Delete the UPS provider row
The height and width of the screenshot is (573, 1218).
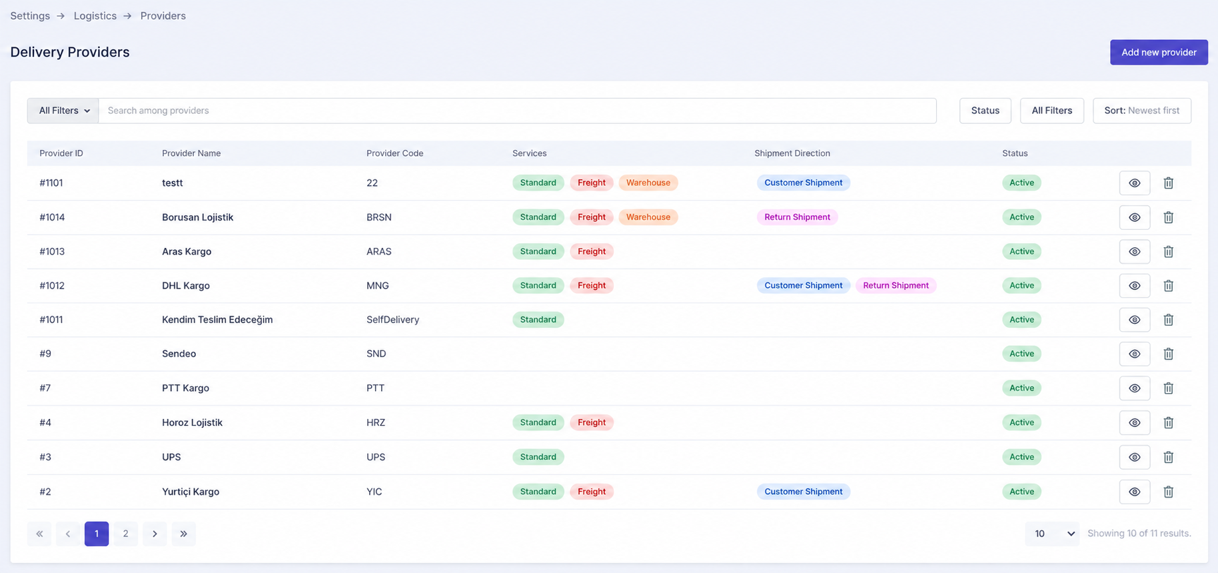(x=1168, y=457)
